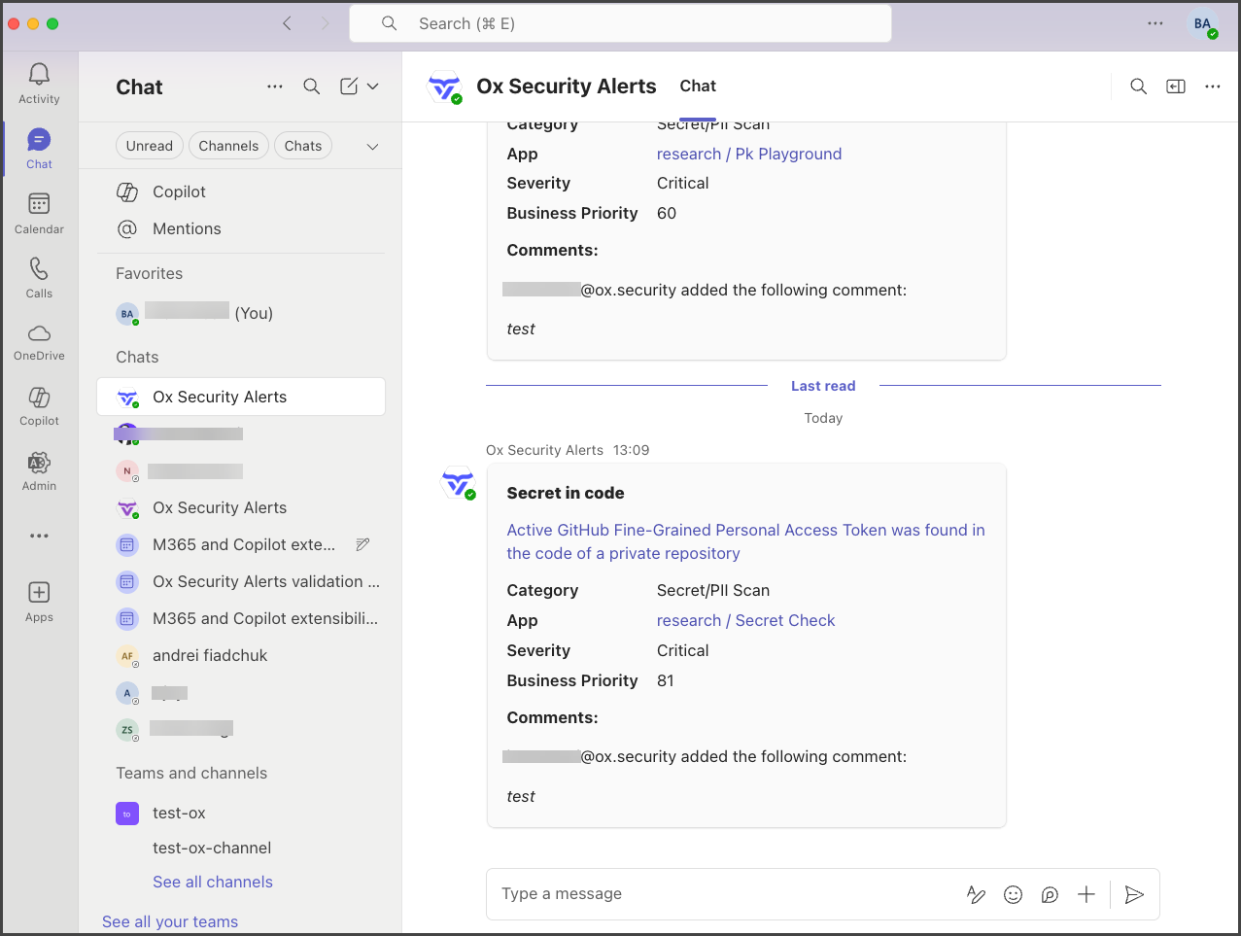The image size is (1241, 936).
Task: Collapse the Chats section header
Action: pyautogui.click(x=137, y=357)
